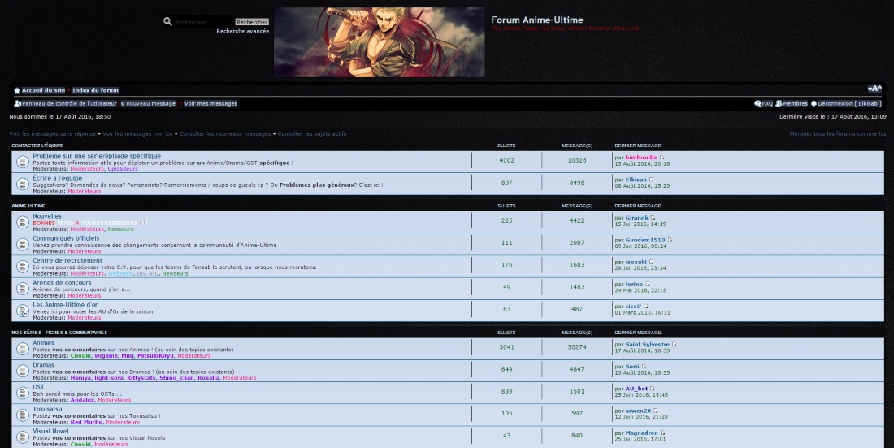
Task: Click the forum icon for Dramas
Action: click(22, 371)
